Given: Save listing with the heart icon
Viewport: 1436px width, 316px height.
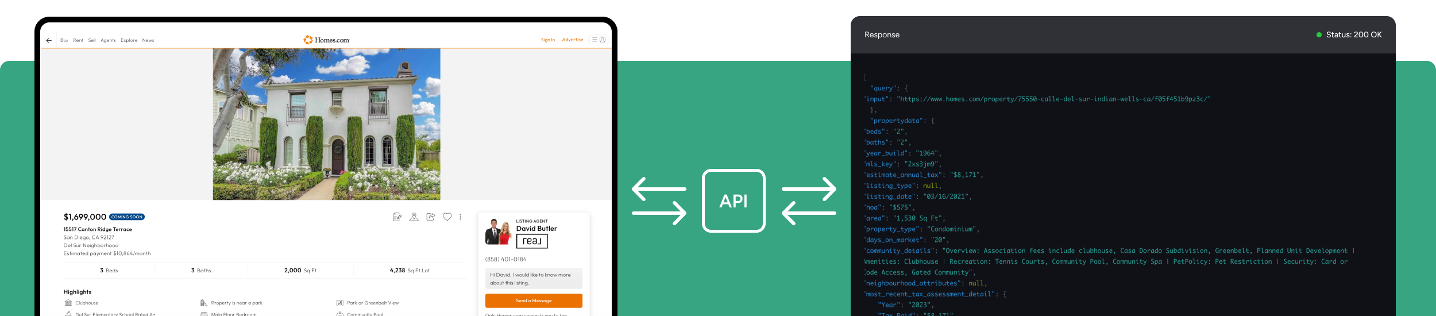Looking at the screenshot, I should pyautogui.click(x=447, y=217).
